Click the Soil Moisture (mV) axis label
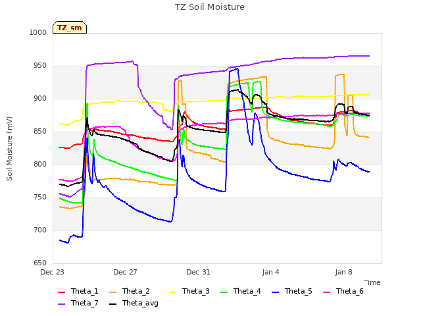The width and height of the screenshot is (421, 316). (x=9, y=149)
